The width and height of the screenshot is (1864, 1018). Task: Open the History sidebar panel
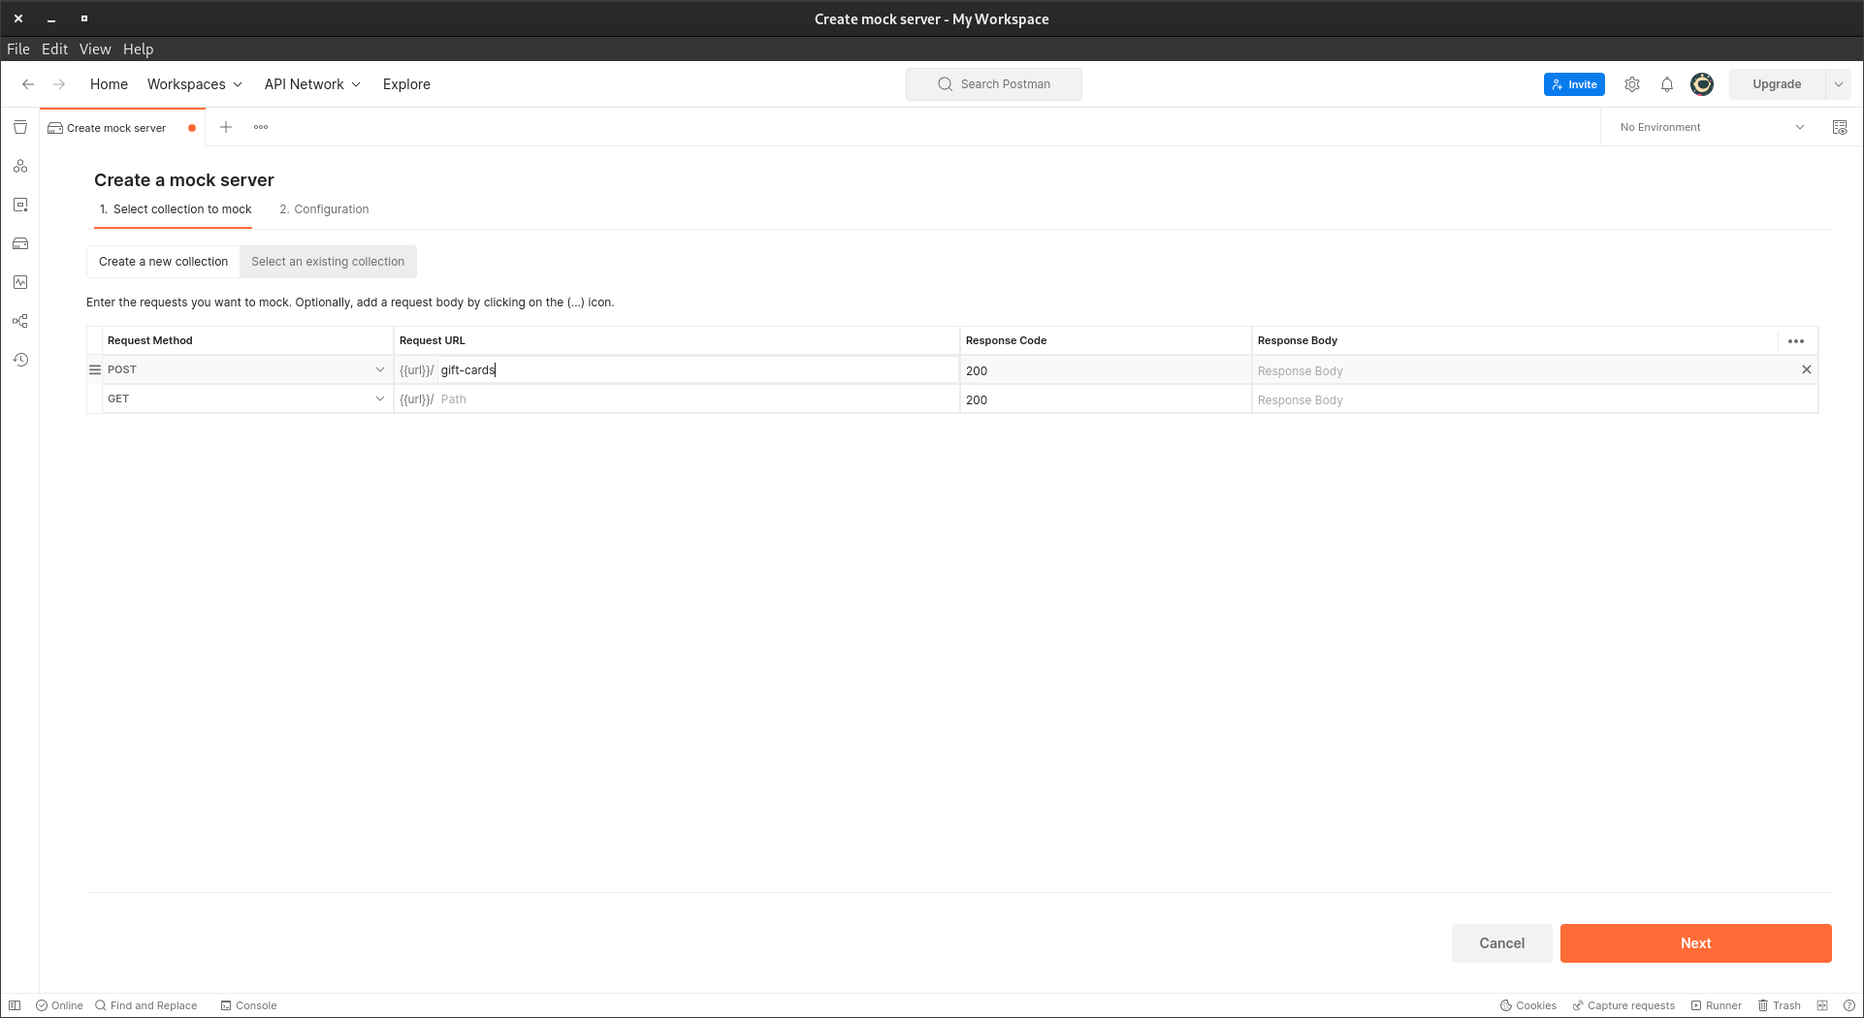pyautogui.click(x=20, y=360)
